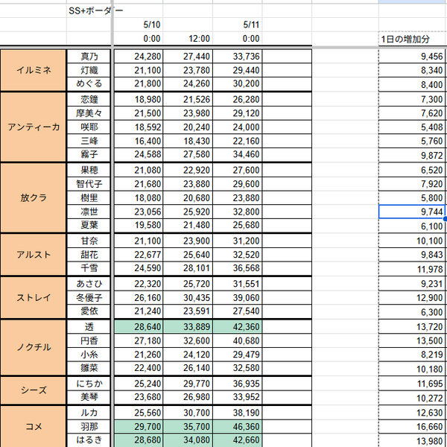Select the ノクチル unit cell
This screenshot has height=447, width=447.
click(x=34, y=347)
